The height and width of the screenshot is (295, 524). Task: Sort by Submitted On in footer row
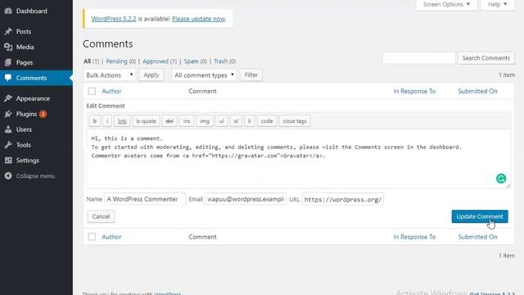tap(477, 237)
